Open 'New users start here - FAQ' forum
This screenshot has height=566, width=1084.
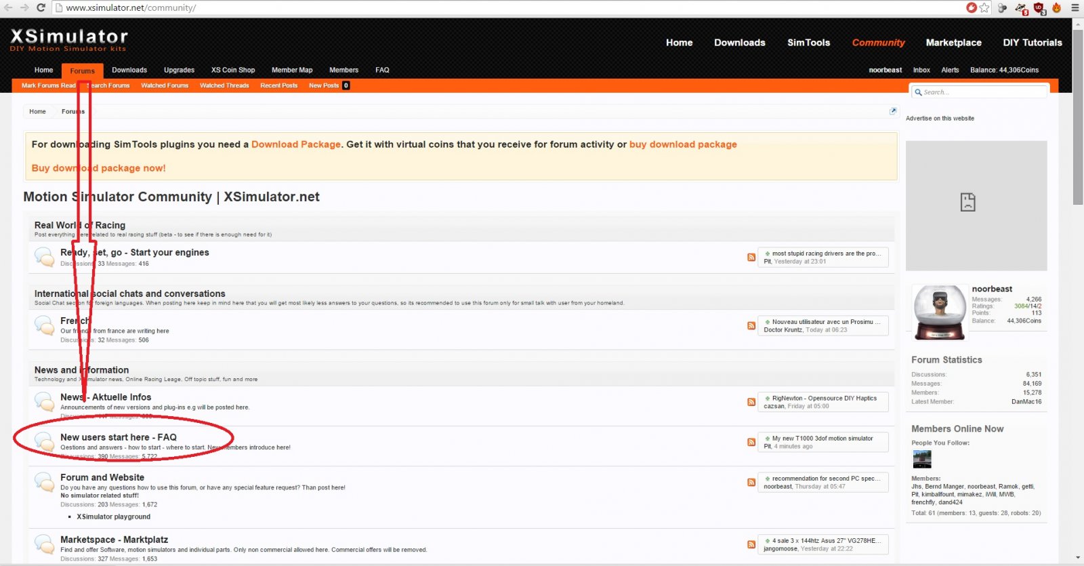119,437
